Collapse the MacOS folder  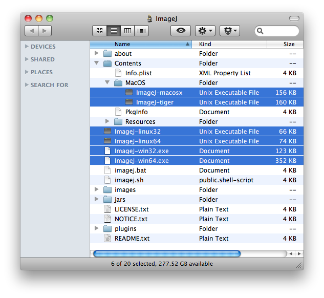pyautogui.click(x=107, y=82)
